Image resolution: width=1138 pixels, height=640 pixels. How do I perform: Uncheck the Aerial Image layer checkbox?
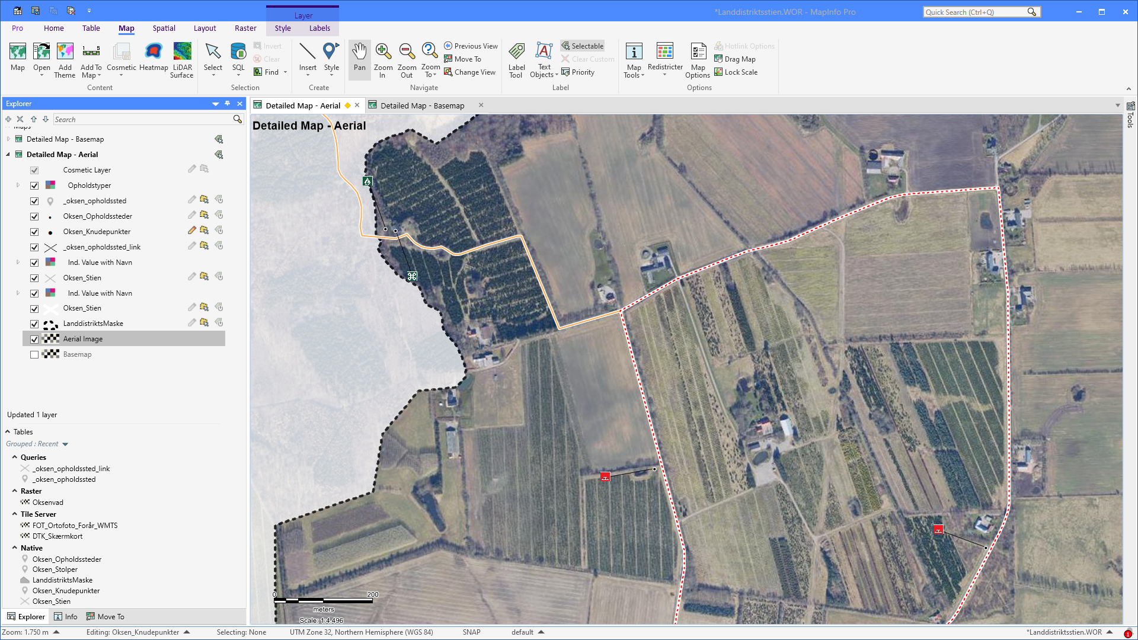(x=34, y=340)
